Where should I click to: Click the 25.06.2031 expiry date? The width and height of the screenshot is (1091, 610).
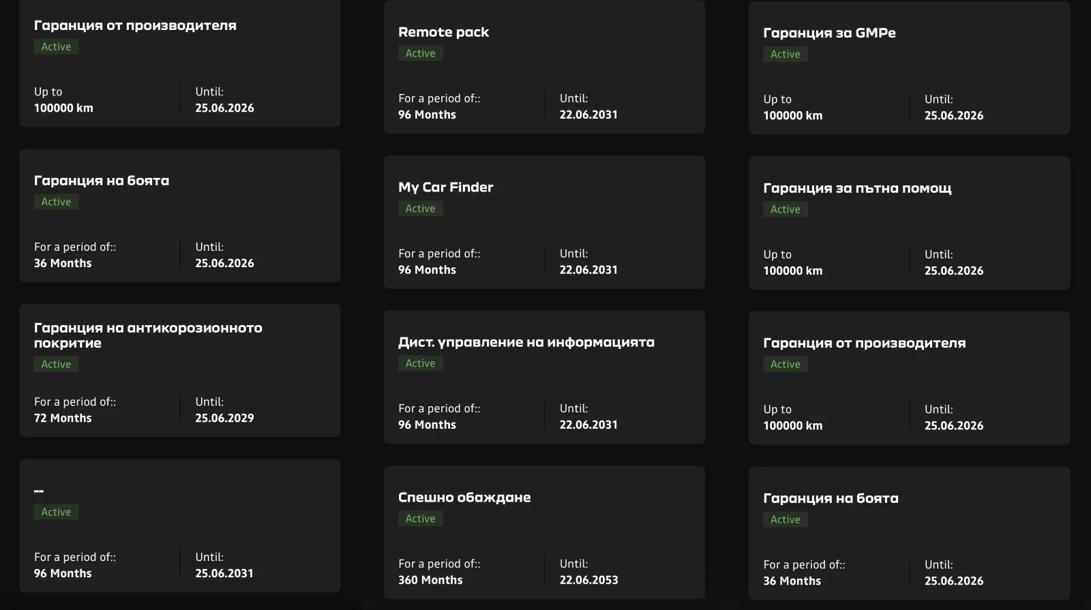pos(224,573)
